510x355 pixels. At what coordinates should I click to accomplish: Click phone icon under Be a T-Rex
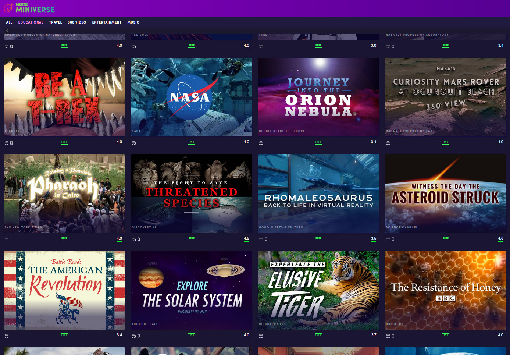[11, 143]
